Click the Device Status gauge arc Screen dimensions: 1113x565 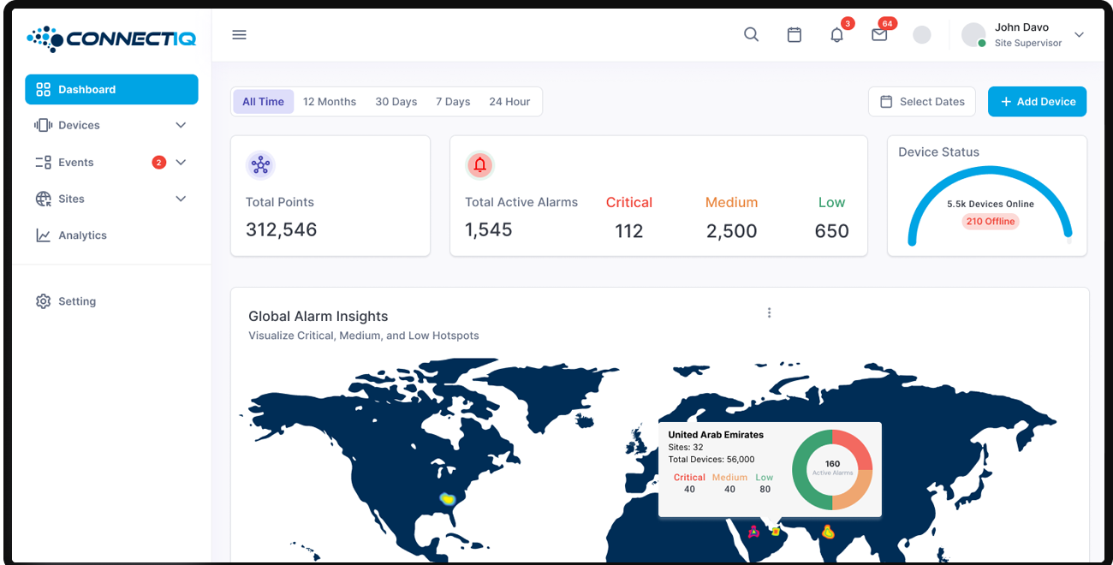point(989,173)
